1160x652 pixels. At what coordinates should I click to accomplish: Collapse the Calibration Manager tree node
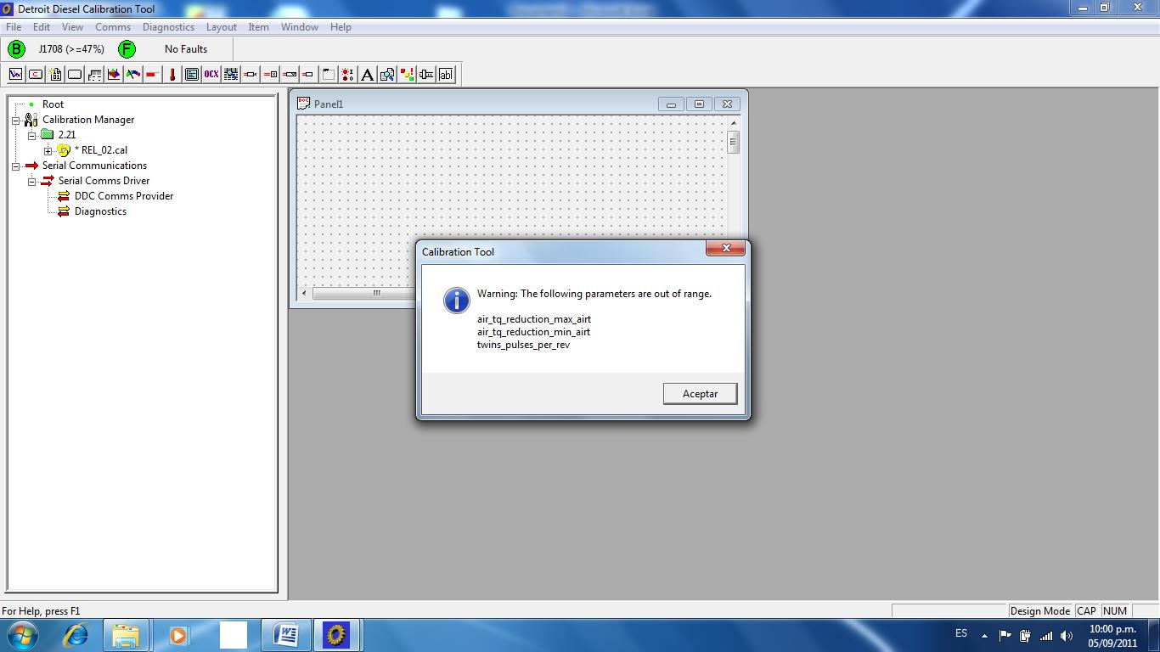click(x=15, y=121)
